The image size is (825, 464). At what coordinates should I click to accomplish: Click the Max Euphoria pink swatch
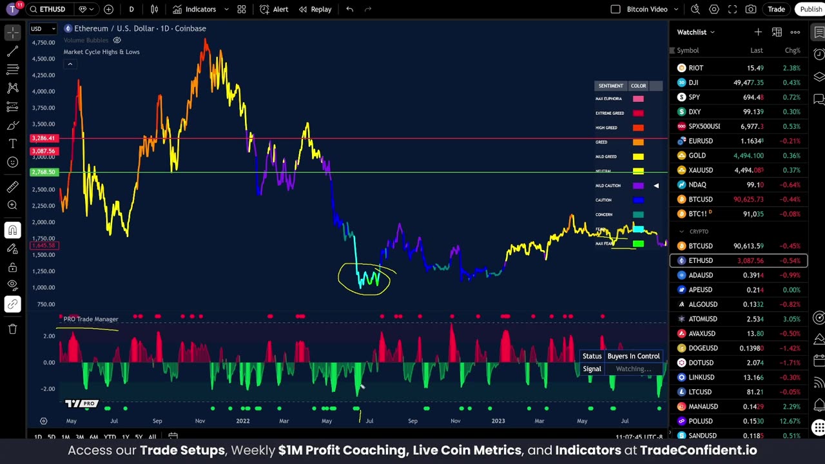(x=638, y=99)
